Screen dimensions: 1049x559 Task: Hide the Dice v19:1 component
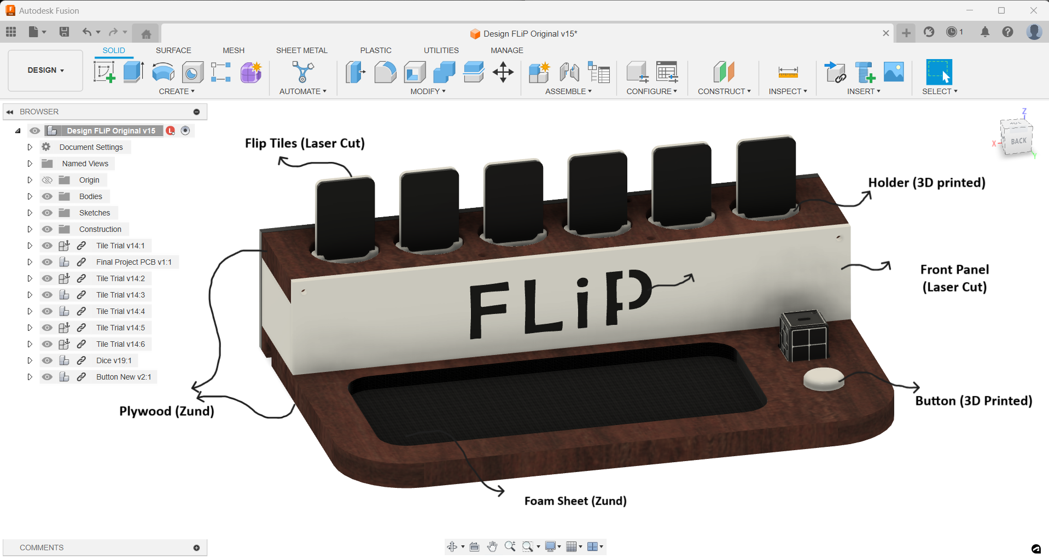click(x=48, y=360)
